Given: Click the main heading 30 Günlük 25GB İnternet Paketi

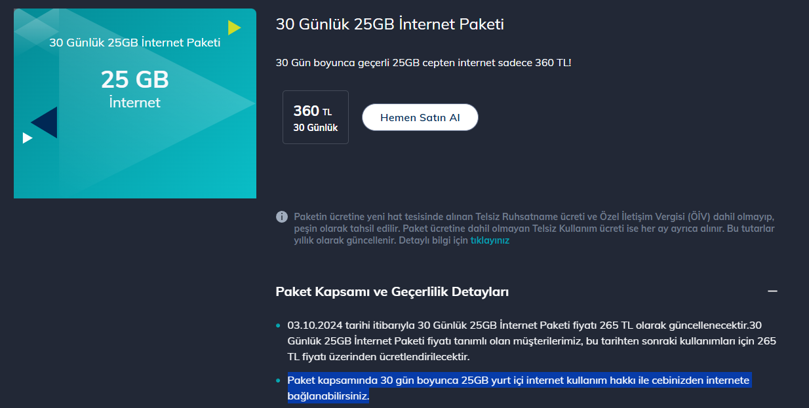Looking at the screenshot, I should [389, 24].
